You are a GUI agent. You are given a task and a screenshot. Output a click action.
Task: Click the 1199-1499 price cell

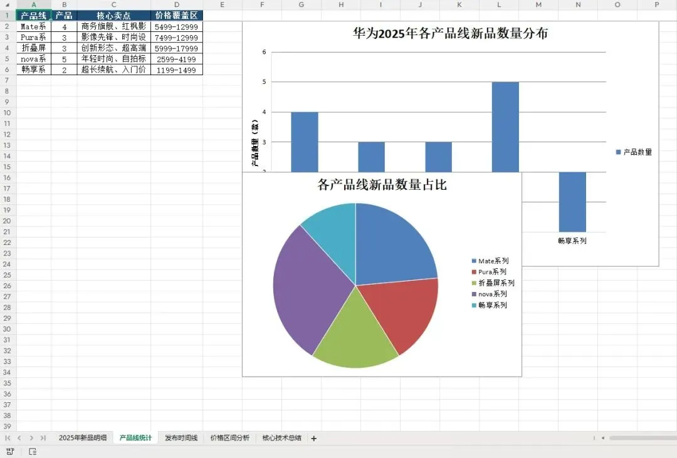click(177, 70)
